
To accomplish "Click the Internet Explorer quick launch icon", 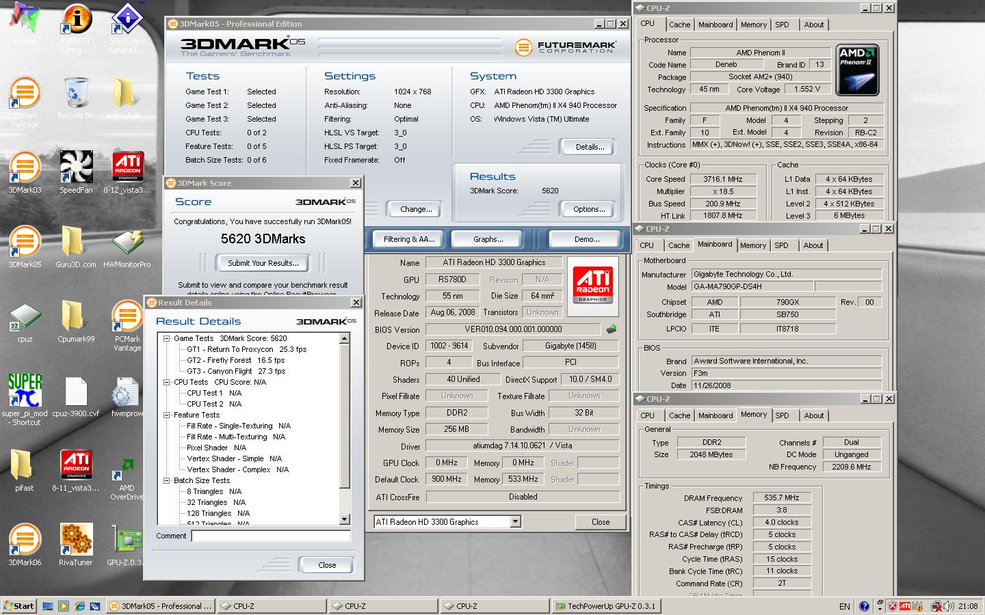I will tap(79, 606).
